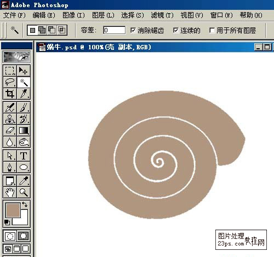Click the brown foreground color swatch

pyautogui.click(x=13, y=210)
